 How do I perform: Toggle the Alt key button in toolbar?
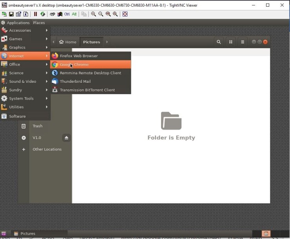74,14
